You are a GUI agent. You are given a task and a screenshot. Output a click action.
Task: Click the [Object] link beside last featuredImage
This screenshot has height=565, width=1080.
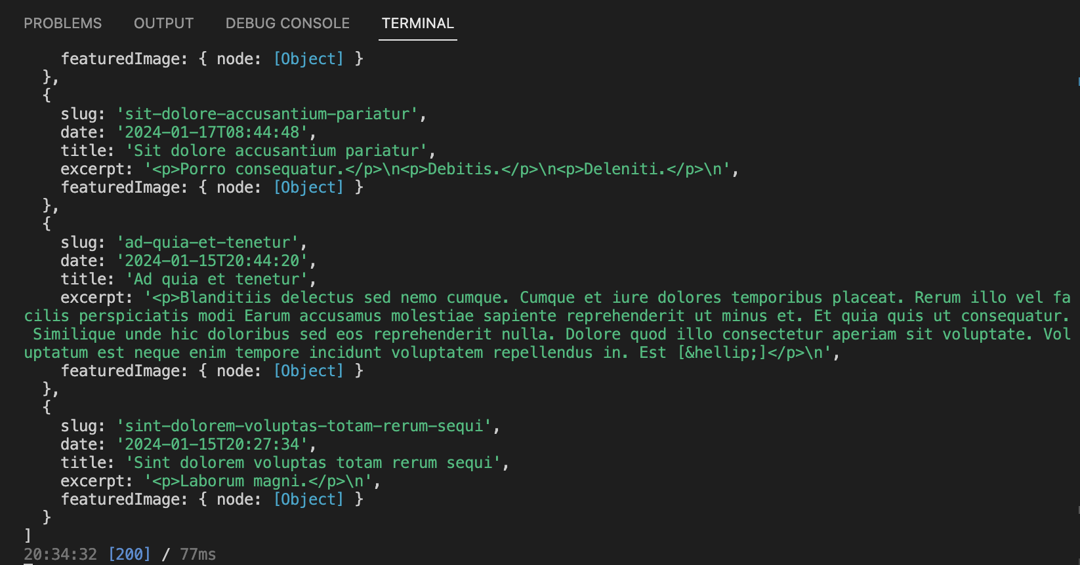(x=308, y=499)
